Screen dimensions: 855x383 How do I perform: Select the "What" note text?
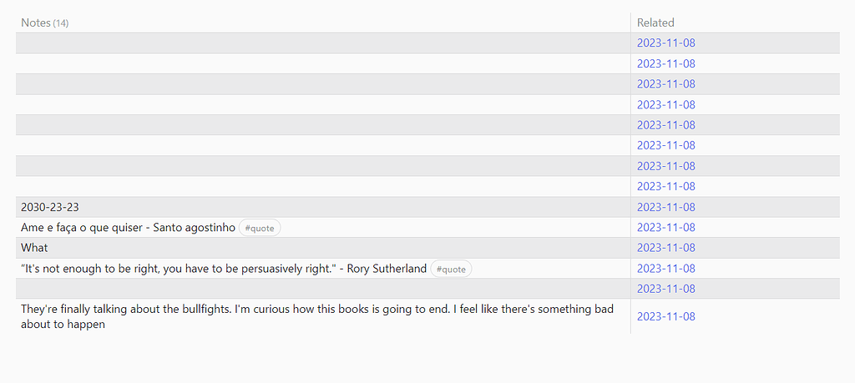click(34, 248)
